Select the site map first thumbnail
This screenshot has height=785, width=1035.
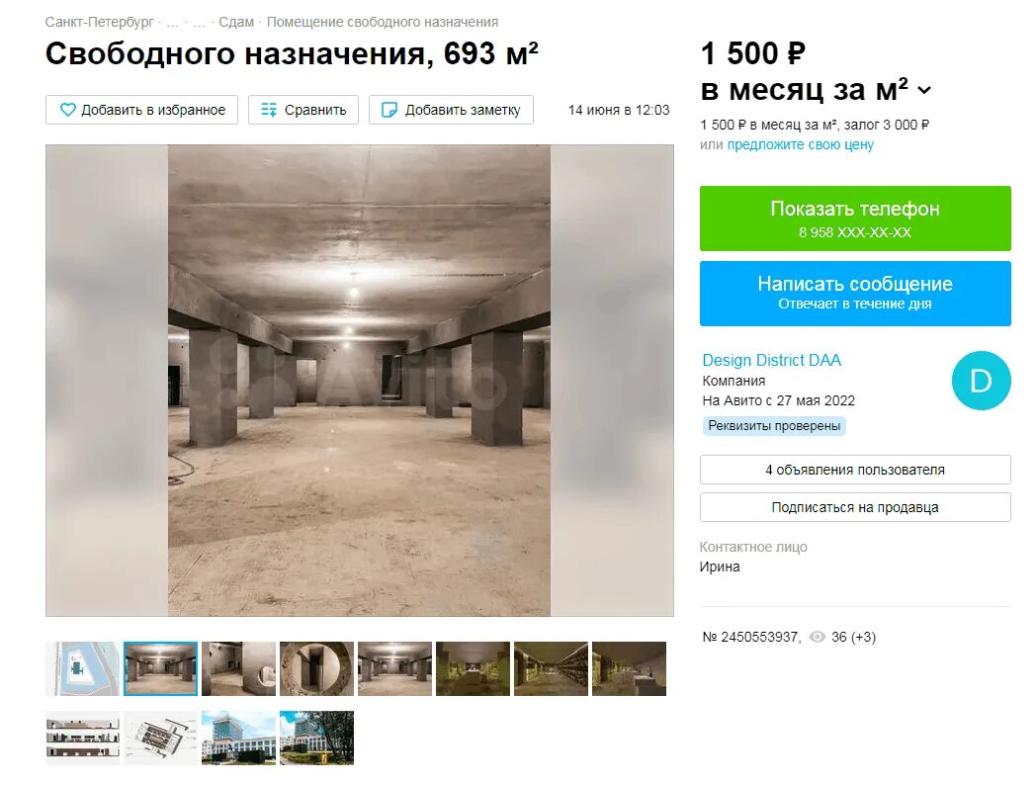click(82, 668)
